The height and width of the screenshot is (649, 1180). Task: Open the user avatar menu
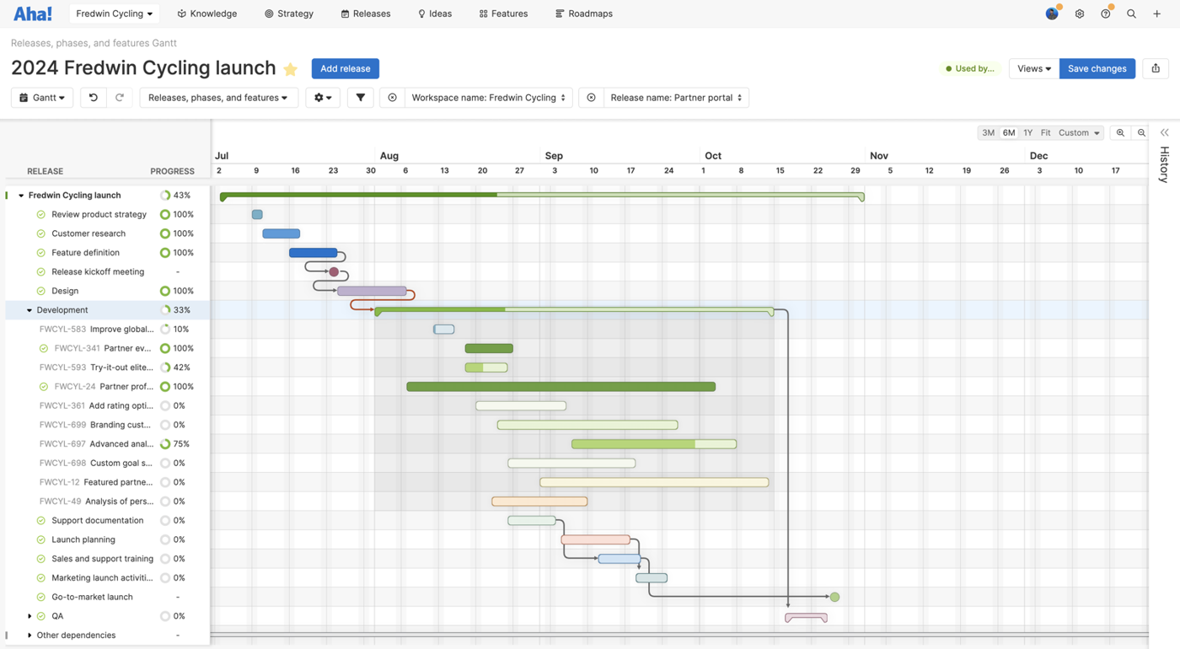point(1052,13)
